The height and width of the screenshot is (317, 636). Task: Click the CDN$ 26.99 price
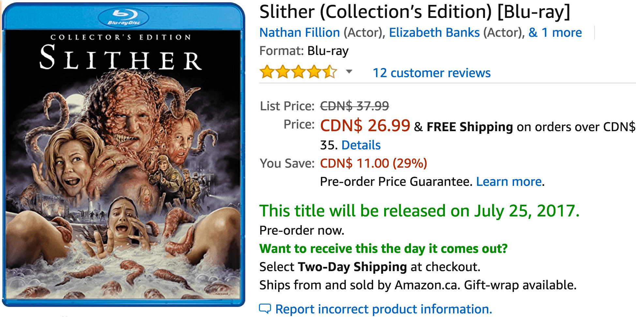(x=365, y=126)
